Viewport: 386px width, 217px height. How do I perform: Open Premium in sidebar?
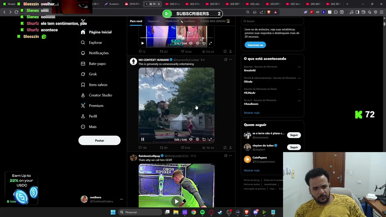point(92,106)
